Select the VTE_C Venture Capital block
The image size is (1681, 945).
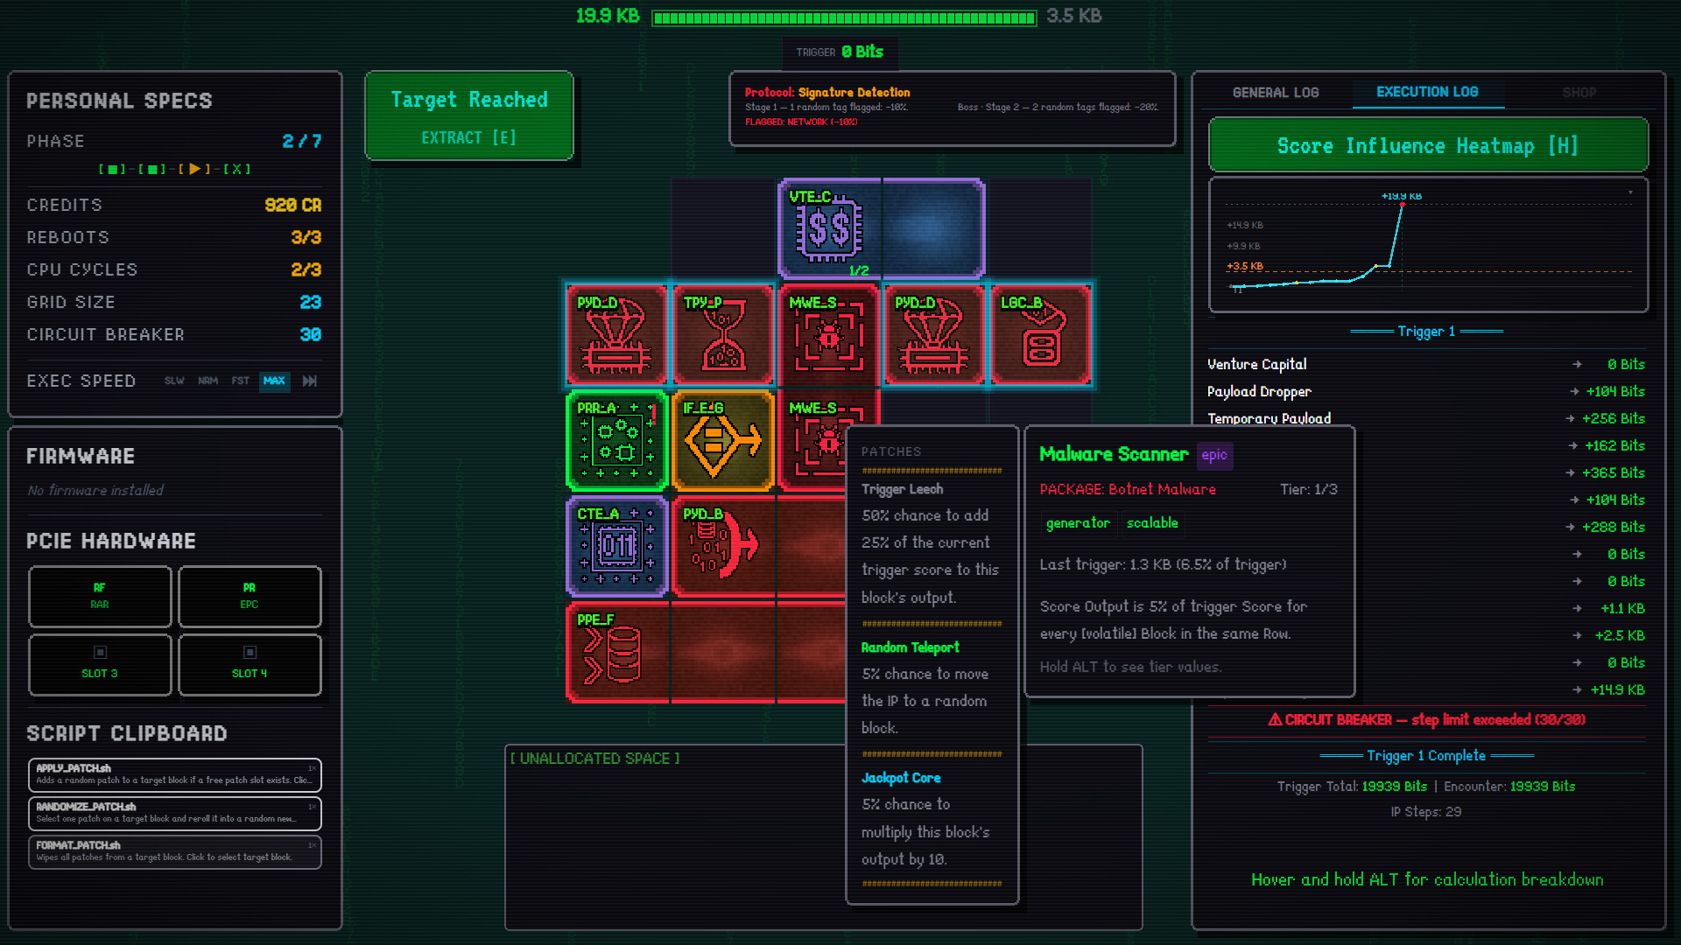tap(882, 228)
